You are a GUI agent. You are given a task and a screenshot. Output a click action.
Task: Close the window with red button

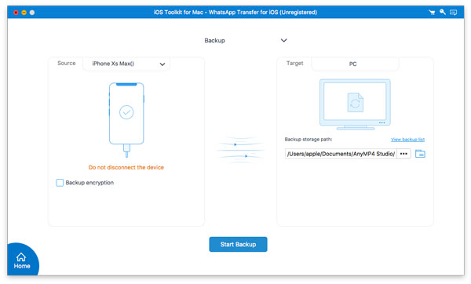(x=16, y=13)
